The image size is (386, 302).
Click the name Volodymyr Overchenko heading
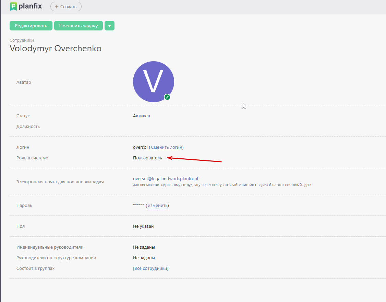tap(56, 48)
